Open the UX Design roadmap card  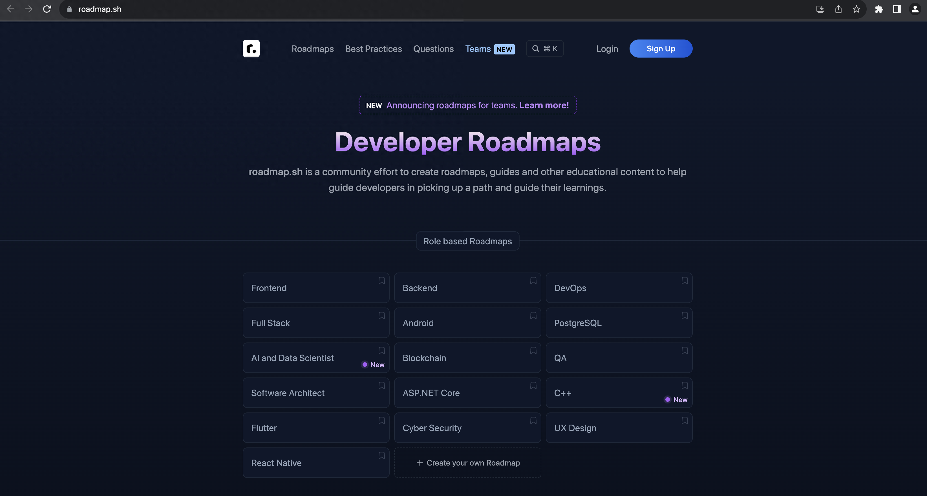619,427
